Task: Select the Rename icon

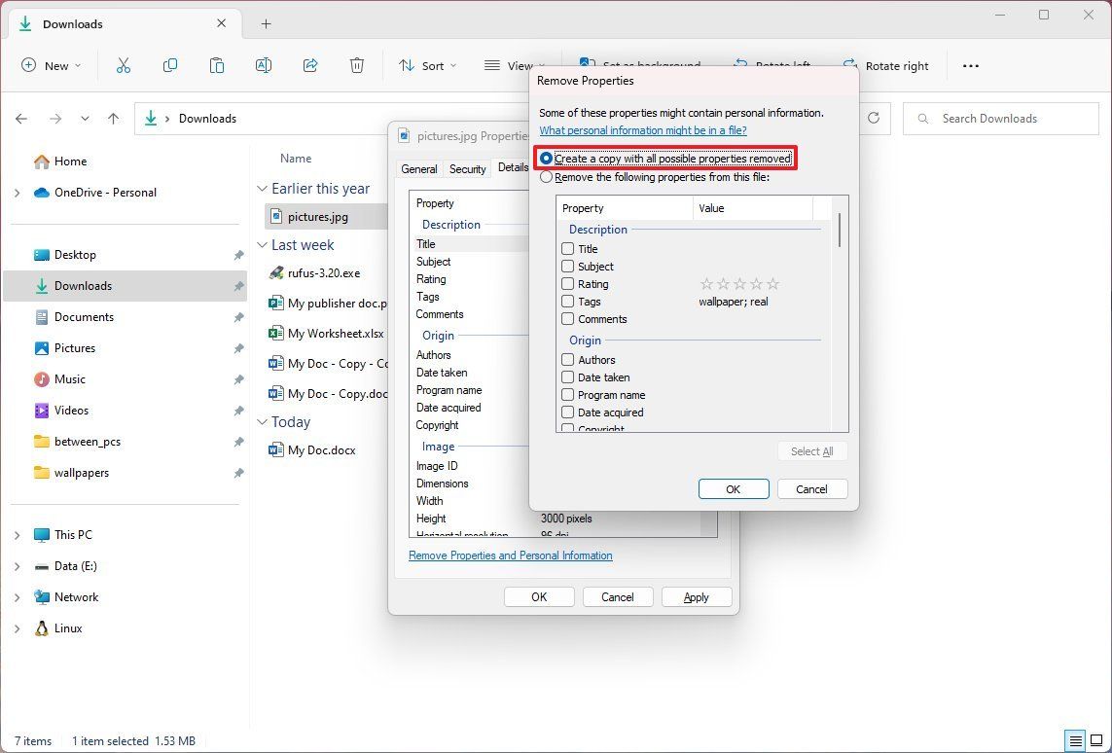Action: coord(263,65)
